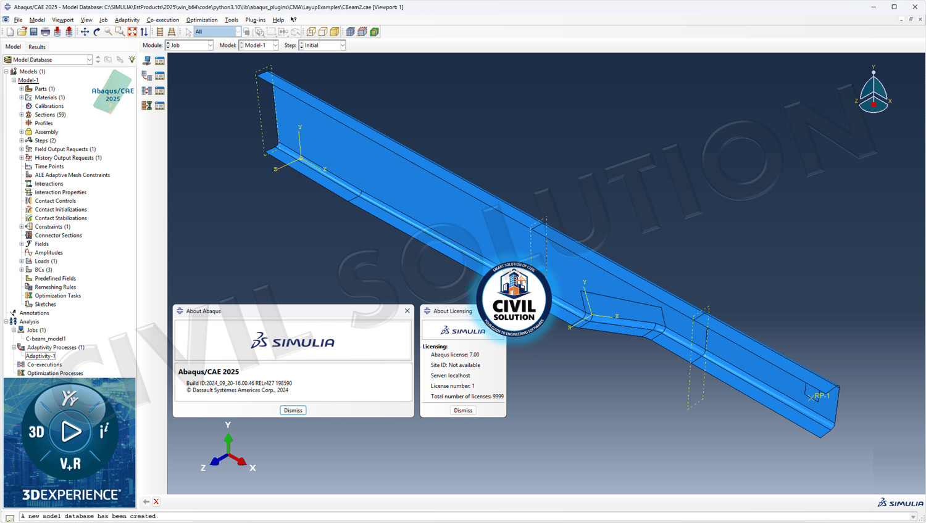Open the Co-execution Manager icon
The height and width of the screenshot is (523, 926).
(160, 91)
